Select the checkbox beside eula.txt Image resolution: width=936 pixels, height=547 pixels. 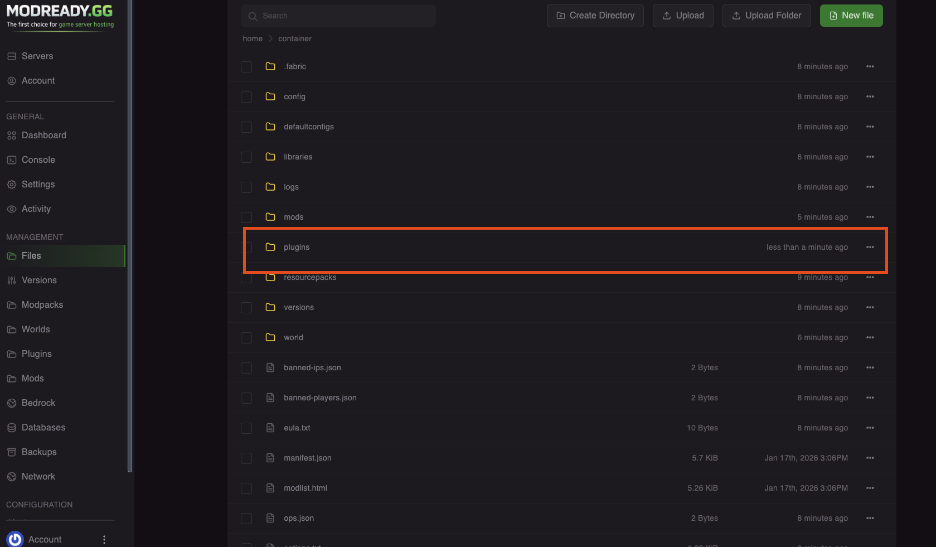point(246,428)
